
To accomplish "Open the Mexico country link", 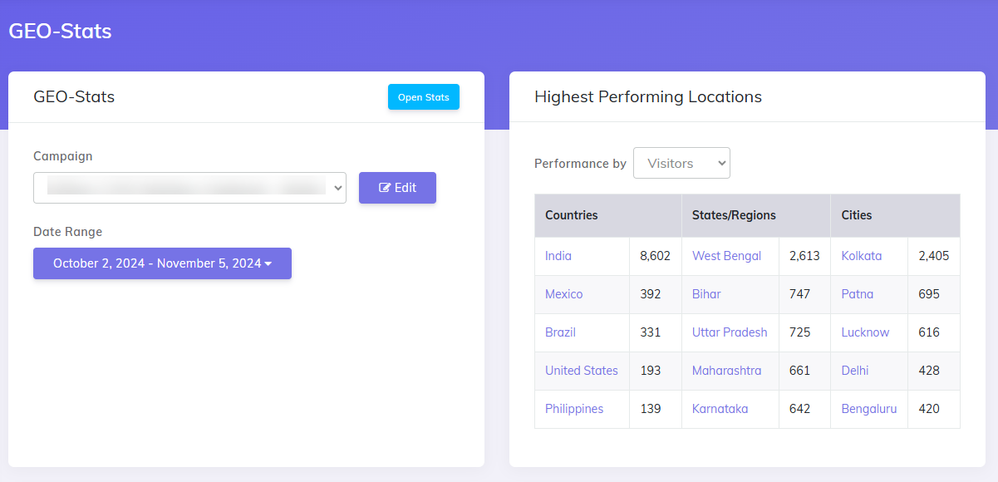I will tap(563, 294).
